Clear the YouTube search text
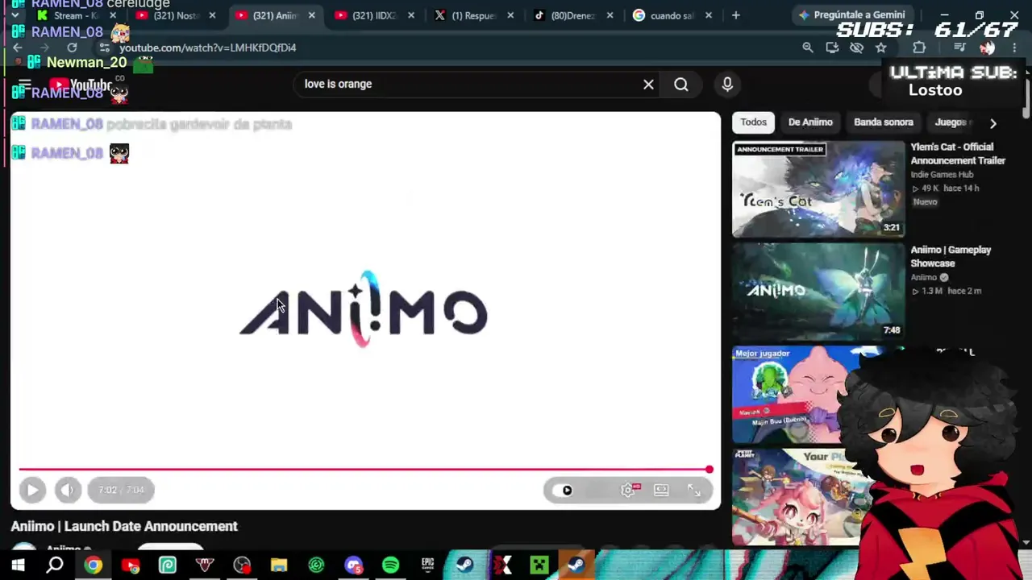1032x580 pixels. [648, 84]
